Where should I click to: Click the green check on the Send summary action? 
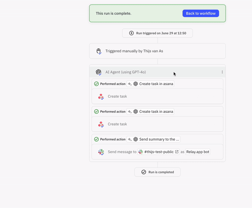point(96,139)
